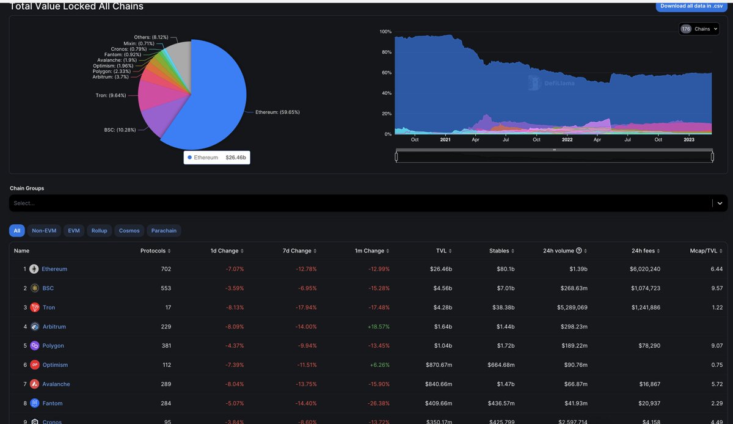Select the Non-EVM filter tab
Screen dimensions: 733x424
click(44, 230)
